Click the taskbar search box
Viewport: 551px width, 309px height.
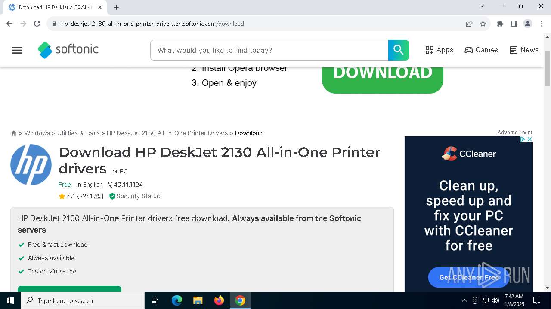[83, 300]
